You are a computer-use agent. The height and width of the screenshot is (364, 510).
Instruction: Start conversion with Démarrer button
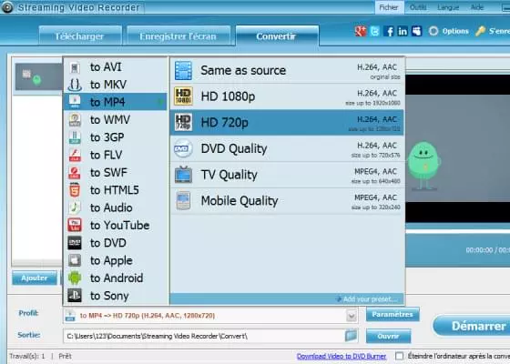472,326
